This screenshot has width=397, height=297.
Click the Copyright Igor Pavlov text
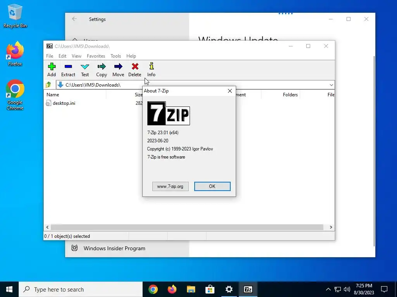[x=180, y=149]
